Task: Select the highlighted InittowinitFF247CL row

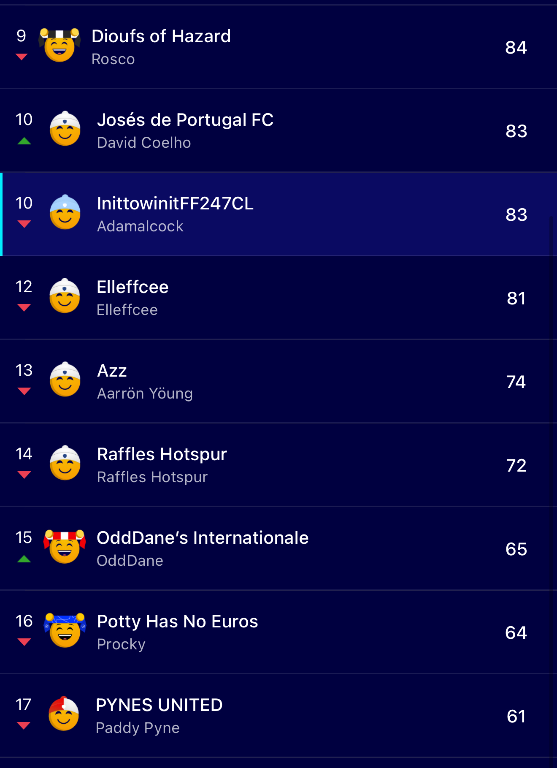Action: (x=278, y=214)
